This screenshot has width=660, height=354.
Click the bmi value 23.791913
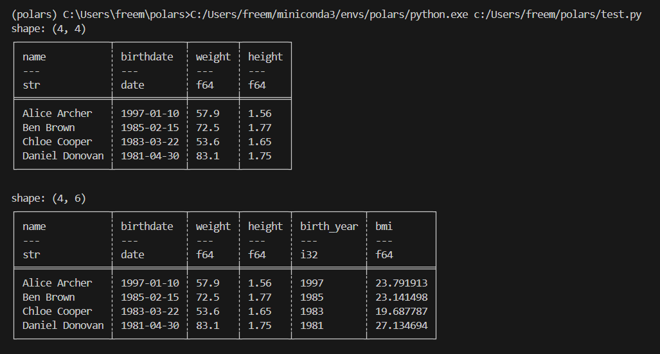click(x=401, y=283)
